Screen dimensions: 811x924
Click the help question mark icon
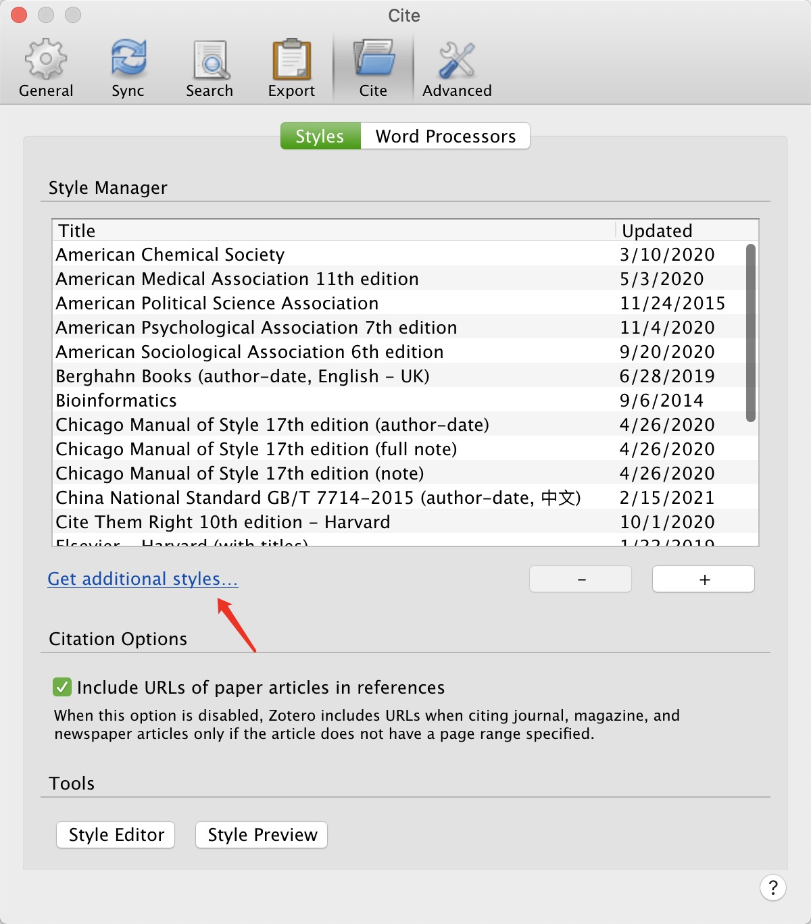coord(773,888)
